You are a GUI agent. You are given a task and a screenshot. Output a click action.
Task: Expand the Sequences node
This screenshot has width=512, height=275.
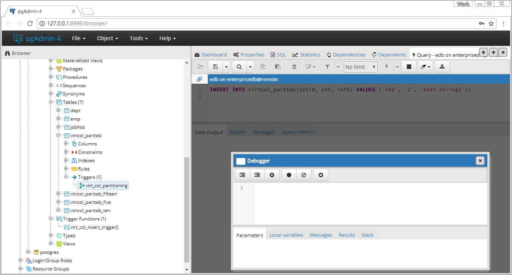(x=51, y=85)
